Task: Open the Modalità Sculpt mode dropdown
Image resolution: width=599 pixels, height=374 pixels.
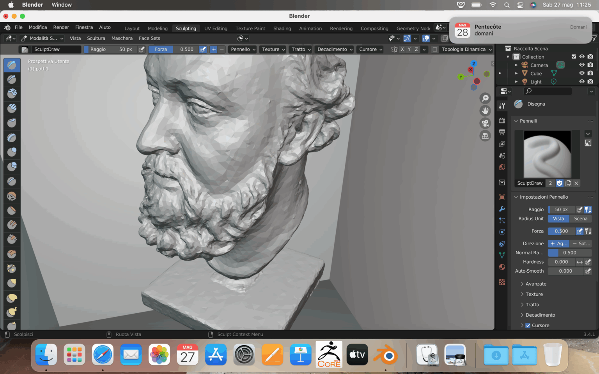Action: coord(42,38)
